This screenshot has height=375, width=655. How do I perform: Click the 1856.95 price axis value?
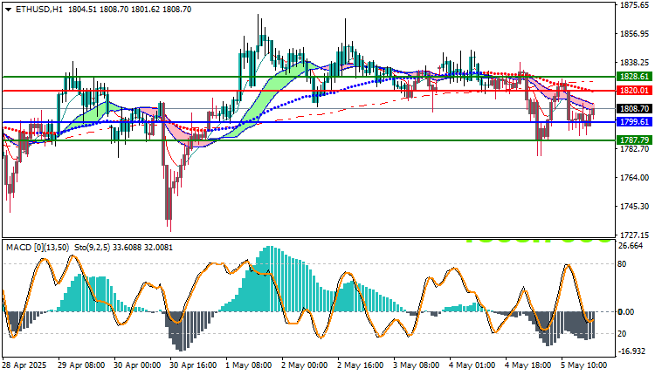[x=635, y=33]
